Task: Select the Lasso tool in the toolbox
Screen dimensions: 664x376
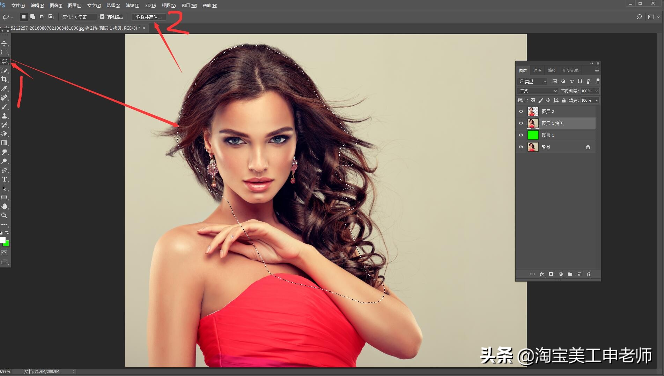Action: tap(4, 61)
